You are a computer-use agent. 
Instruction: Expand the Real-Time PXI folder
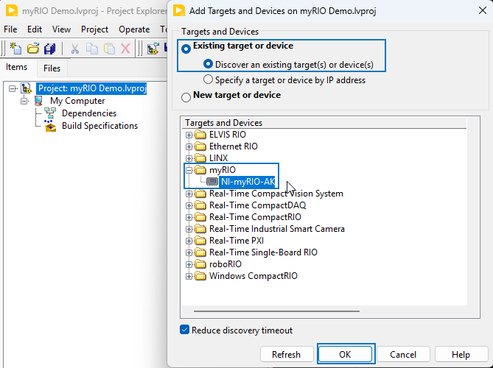(189, 241)
